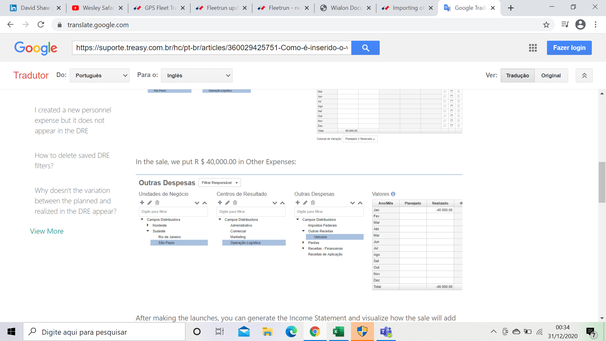
Task: Open the Português source language dropdown
Action: (100, 75)
